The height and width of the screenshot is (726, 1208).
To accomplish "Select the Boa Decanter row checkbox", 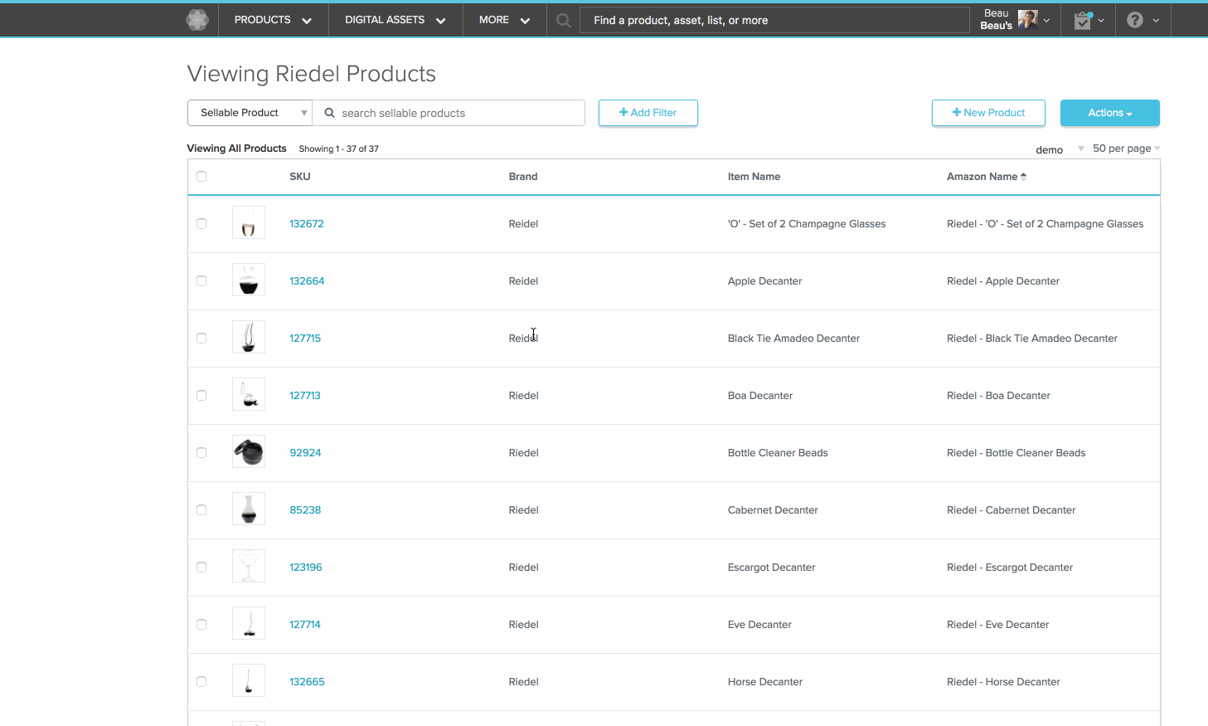I will click(x=201, y=396).
